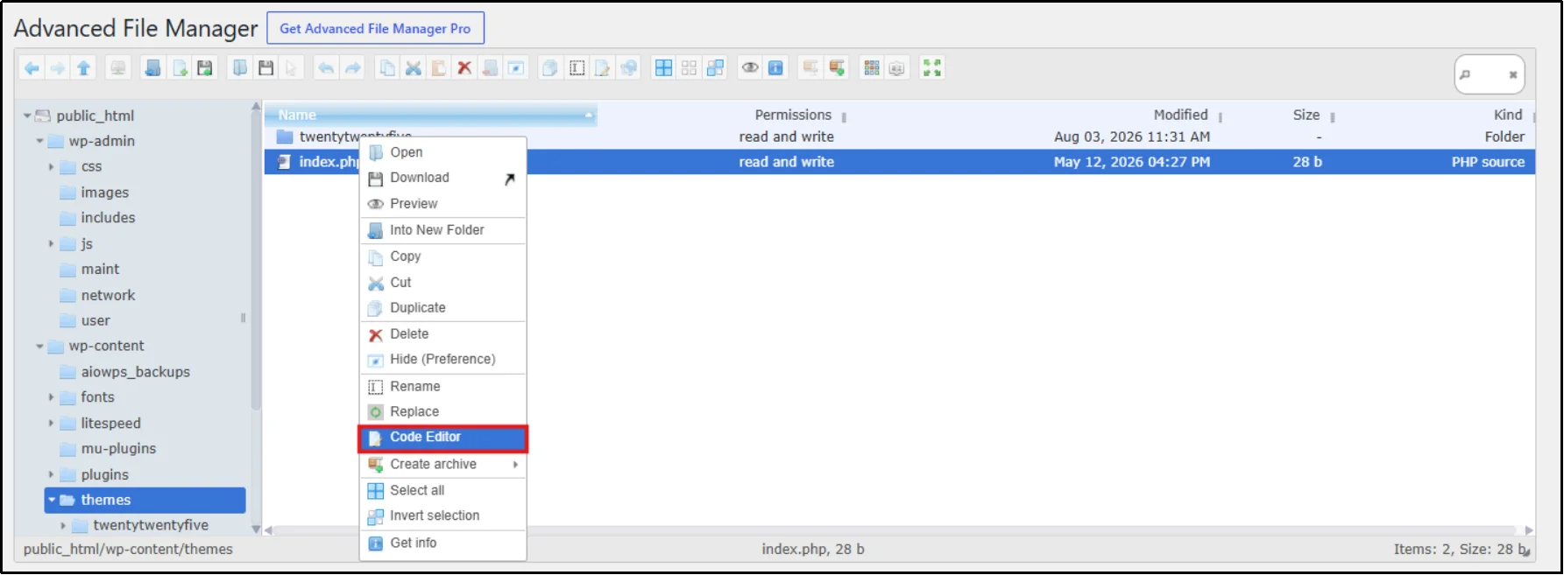Sort by the Name column header
This screenshot has height=575, width=1564.
[430, 115]
